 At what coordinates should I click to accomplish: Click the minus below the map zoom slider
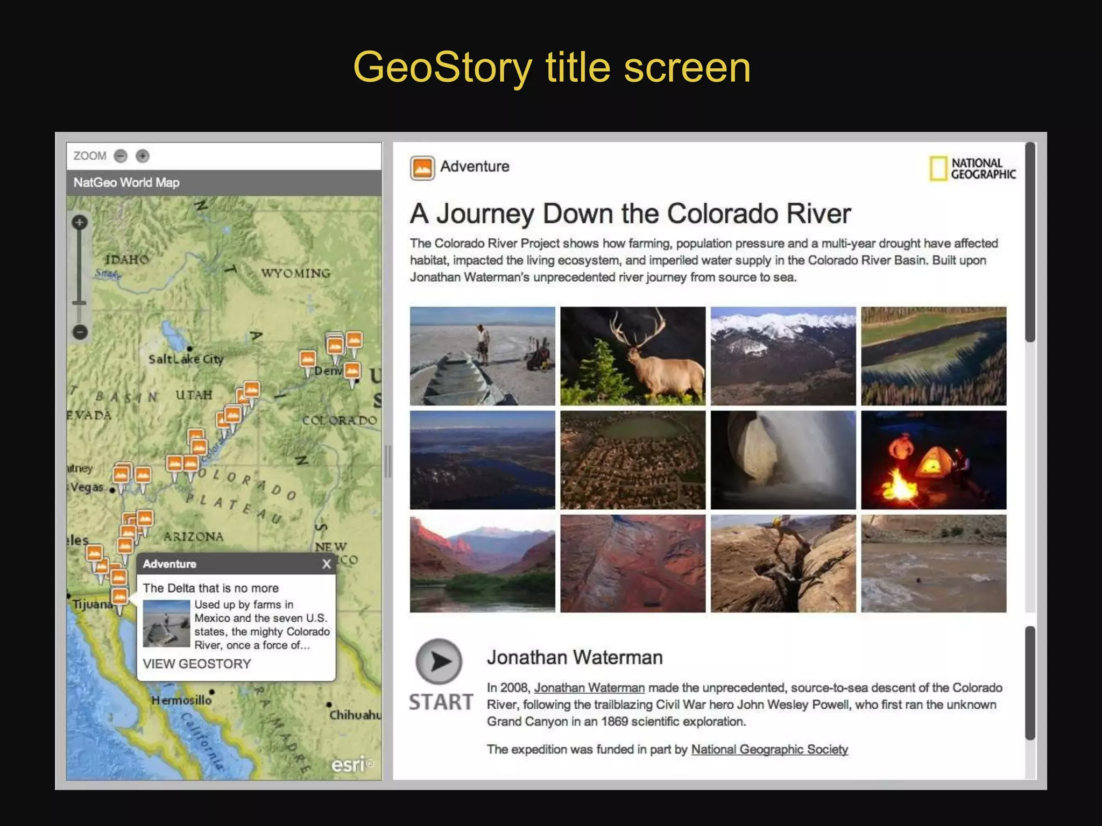coord(80,332)
